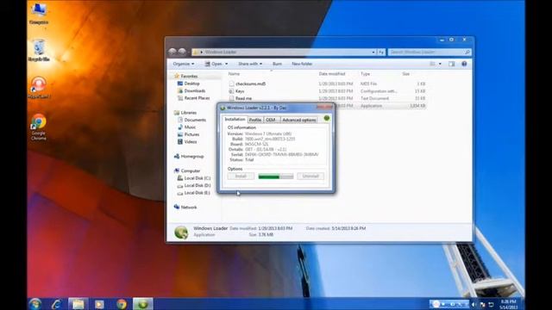
Task: Click the green status indicator in Windows Loader
Action: [x=326, y=119]
